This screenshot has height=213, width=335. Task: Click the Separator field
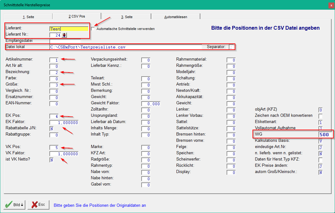tap(231, 47)
